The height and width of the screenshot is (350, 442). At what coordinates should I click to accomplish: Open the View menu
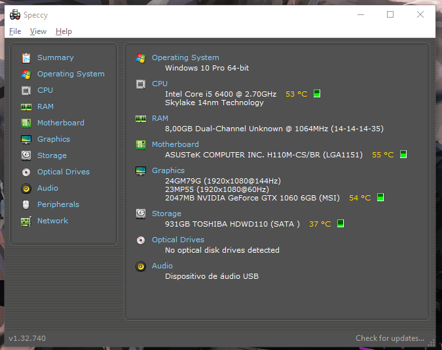point(38,31)
